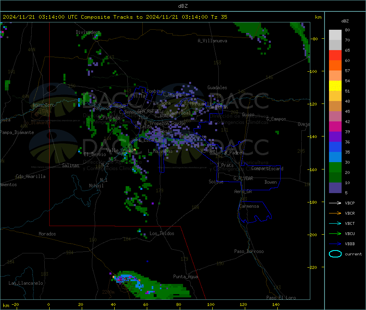Pick the magenta 39-42 dBZ swatch

click(335, 126)
